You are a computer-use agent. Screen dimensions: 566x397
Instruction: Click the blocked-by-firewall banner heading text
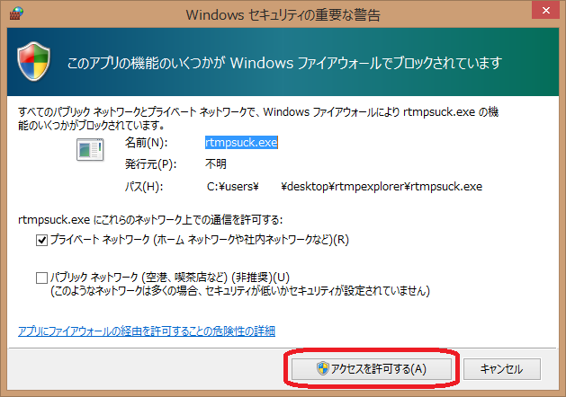pyautogui.click(x=284, y=64)
